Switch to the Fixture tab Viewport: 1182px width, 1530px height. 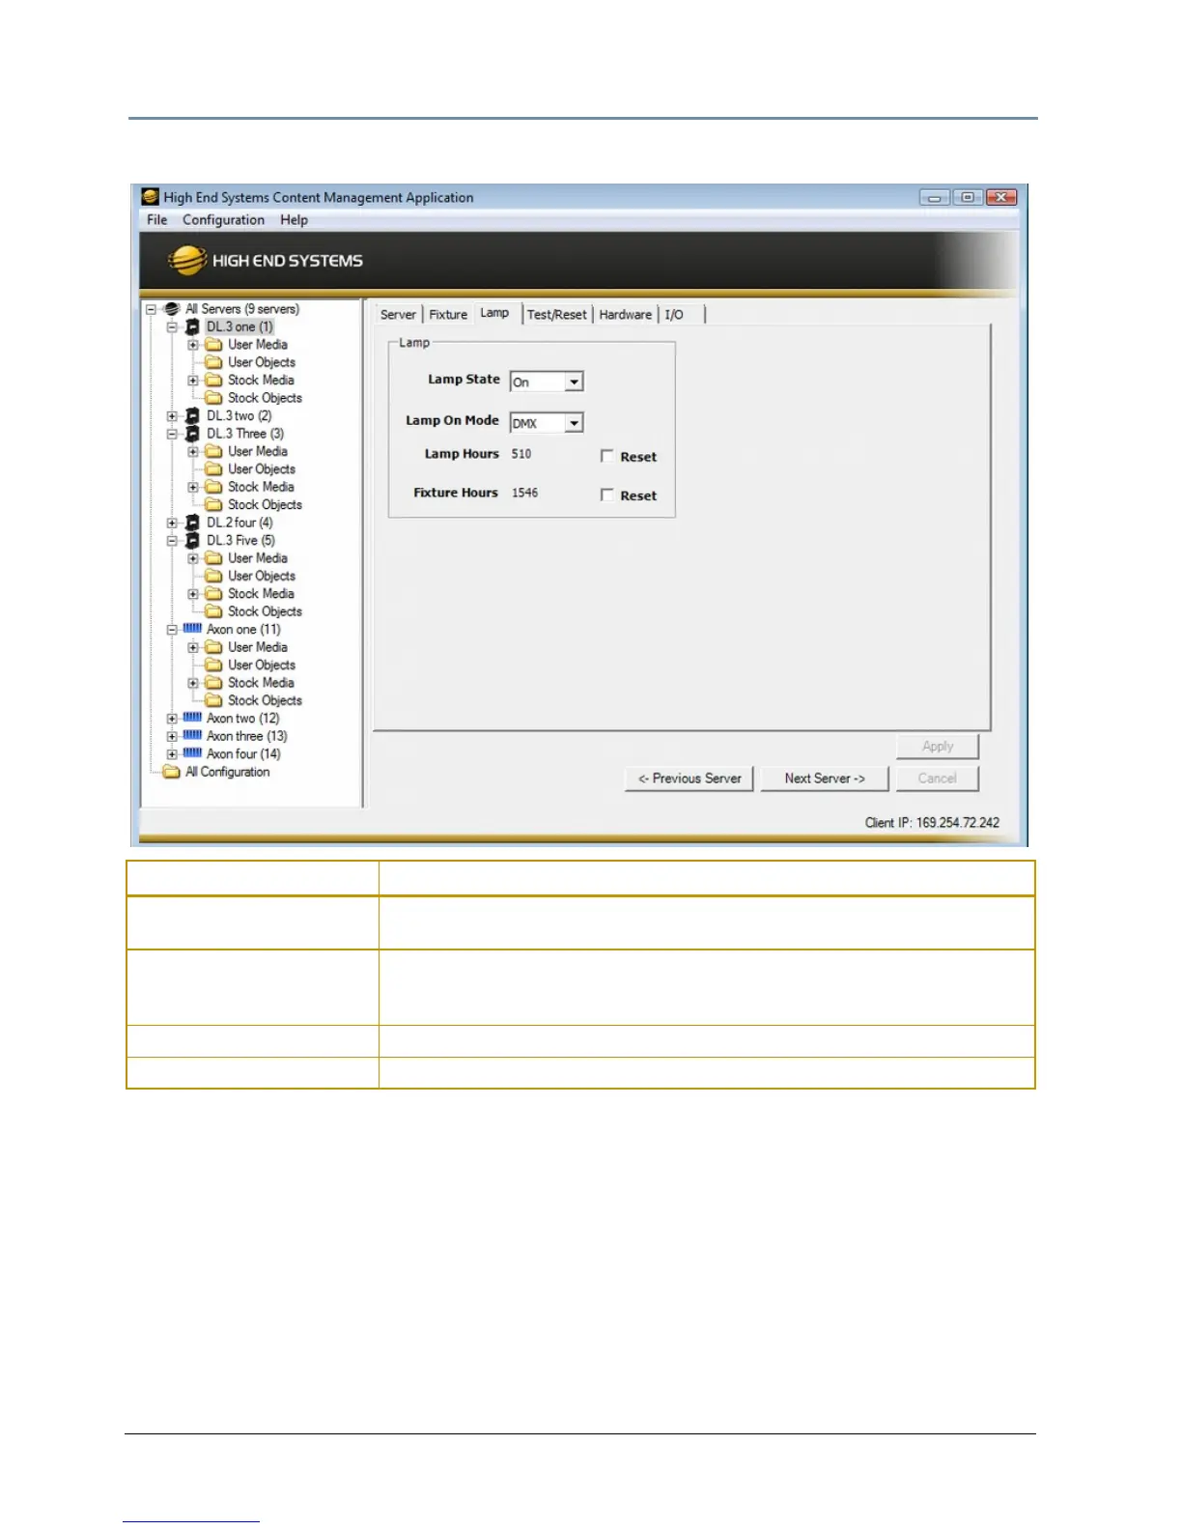point(448,315)
